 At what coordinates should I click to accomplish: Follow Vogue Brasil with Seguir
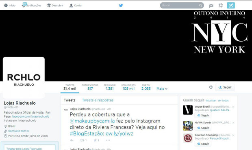(203, 115)
